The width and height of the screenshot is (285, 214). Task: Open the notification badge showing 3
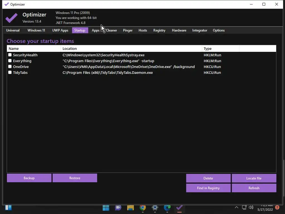click(x=277, y=207)
